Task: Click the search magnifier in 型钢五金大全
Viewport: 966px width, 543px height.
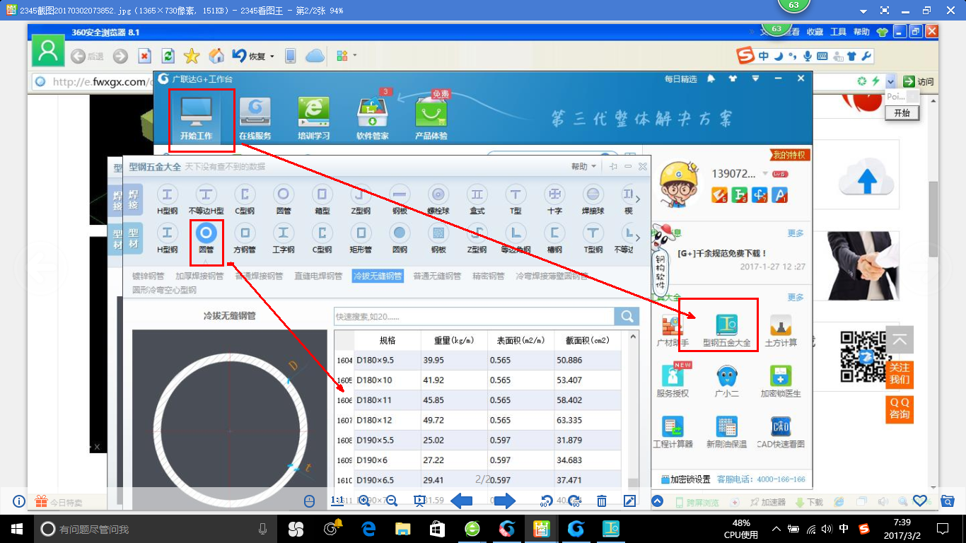Action: pos(627,316)
